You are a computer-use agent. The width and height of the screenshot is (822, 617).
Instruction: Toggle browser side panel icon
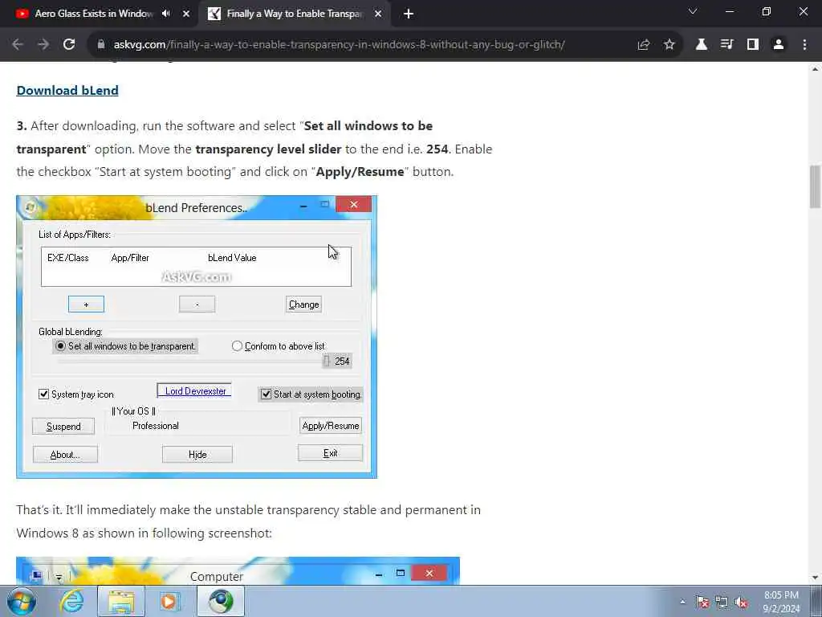tap(753, 45)
